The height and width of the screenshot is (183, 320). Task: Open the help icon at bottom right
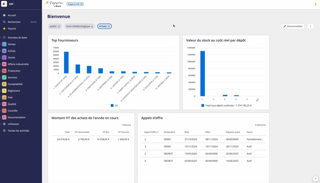pos(316,179)
